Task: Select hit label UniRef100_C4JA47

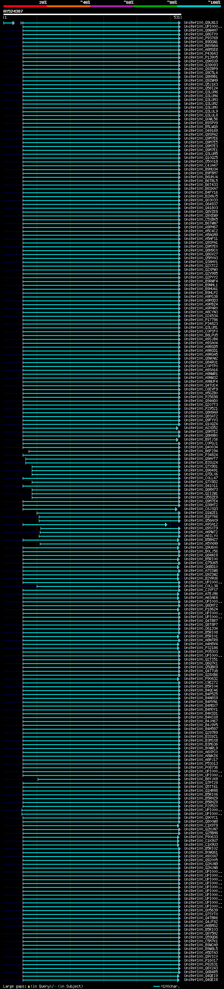Action: pyautogui.click(x=201, y=166)
